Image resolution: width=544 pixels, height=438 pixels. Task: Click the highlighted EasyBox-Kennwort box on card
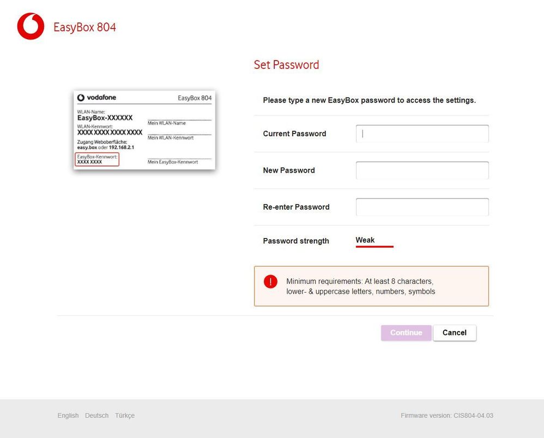(97, 160)
